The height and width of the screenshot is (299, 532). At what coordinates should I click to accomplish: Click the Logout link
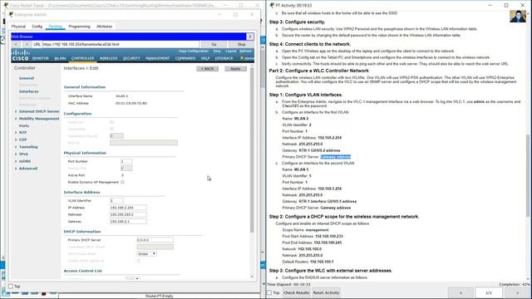[x=231, y=51]
